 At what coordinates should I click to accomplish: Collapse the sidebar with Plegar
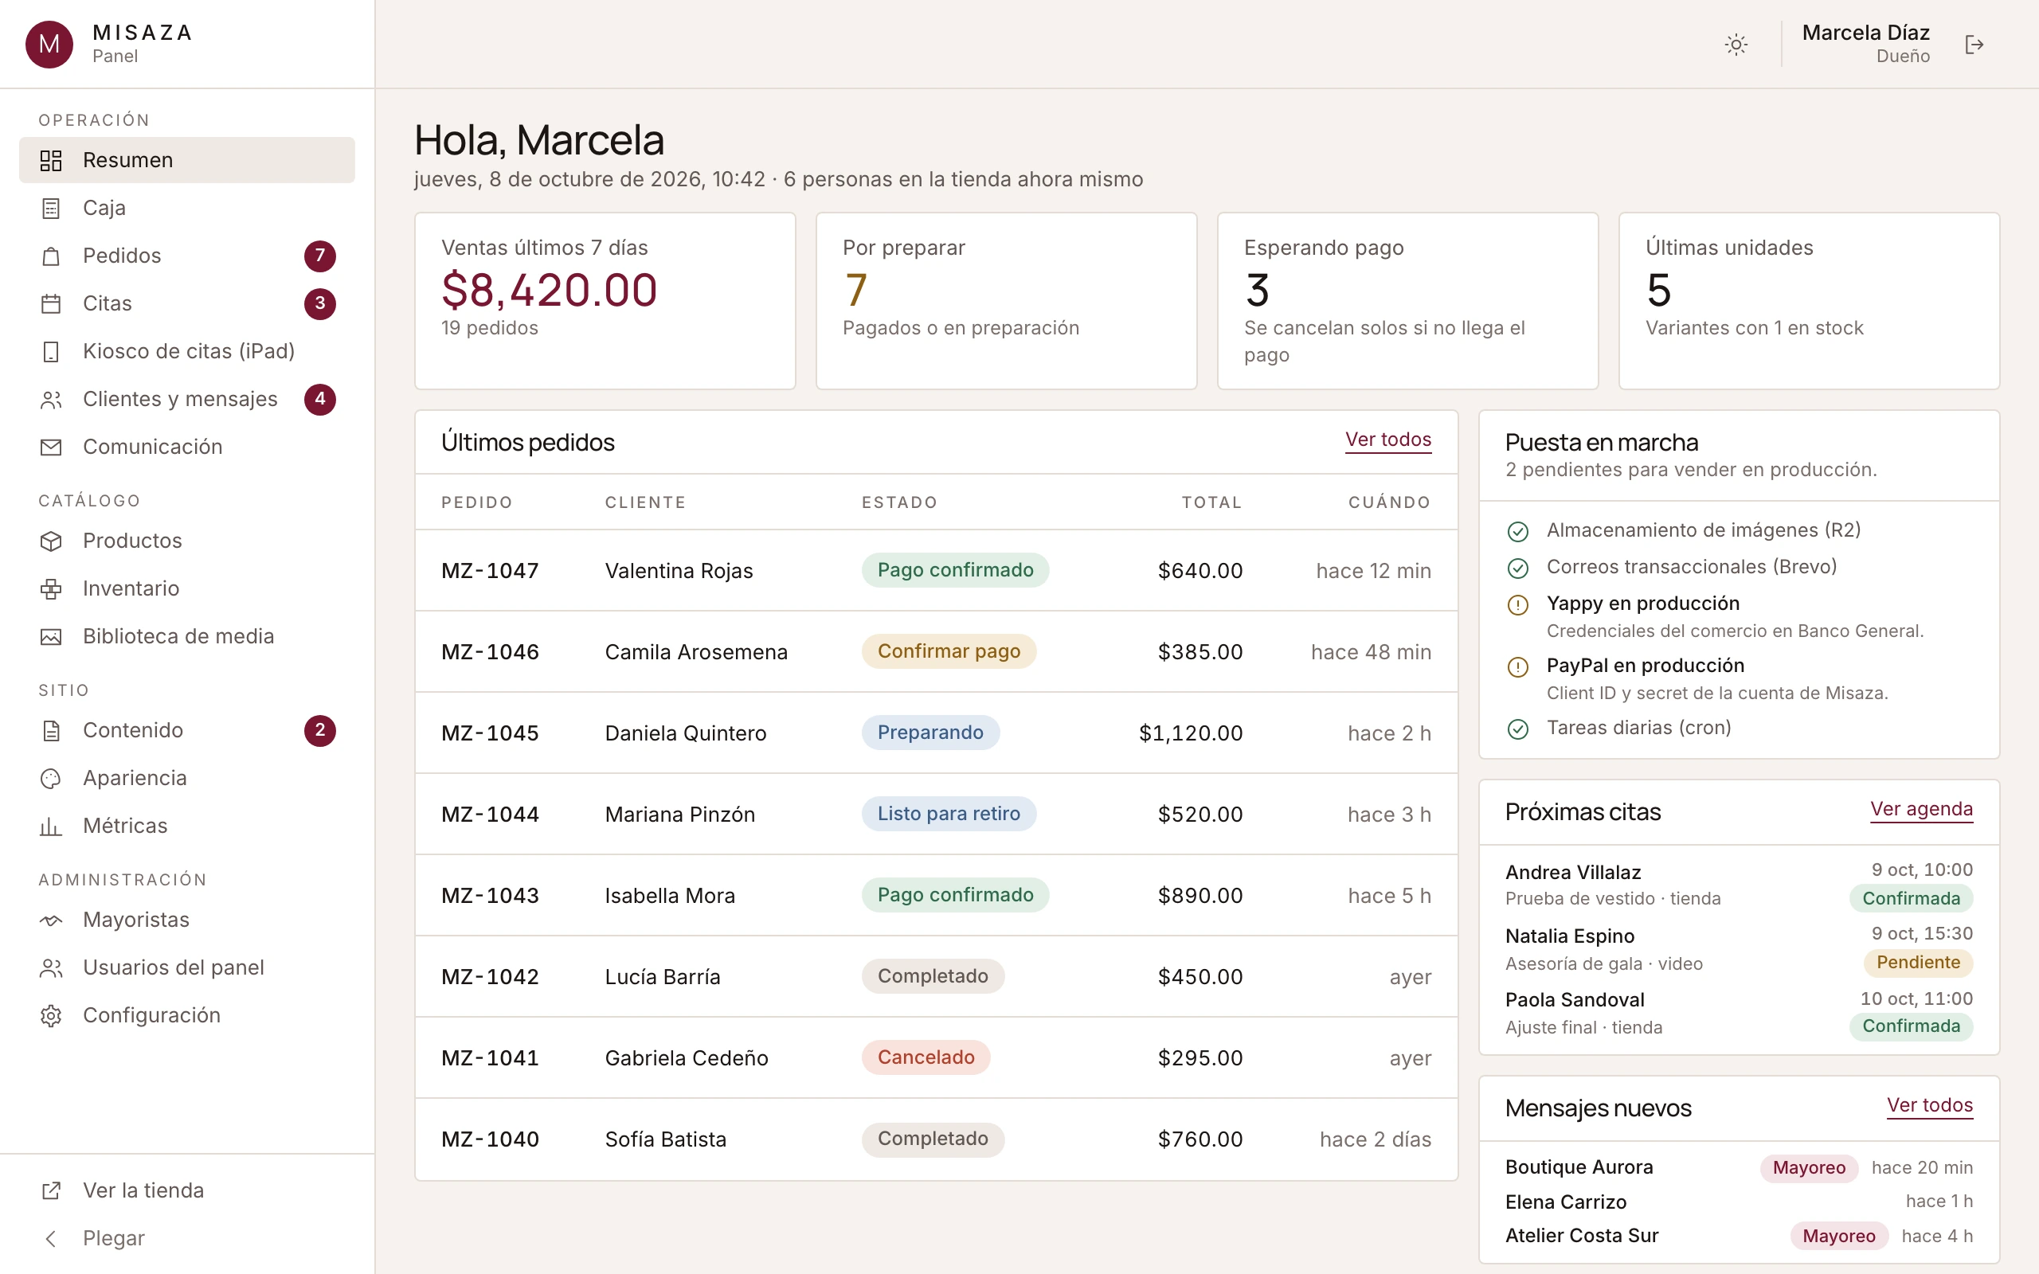[187, 1239]
